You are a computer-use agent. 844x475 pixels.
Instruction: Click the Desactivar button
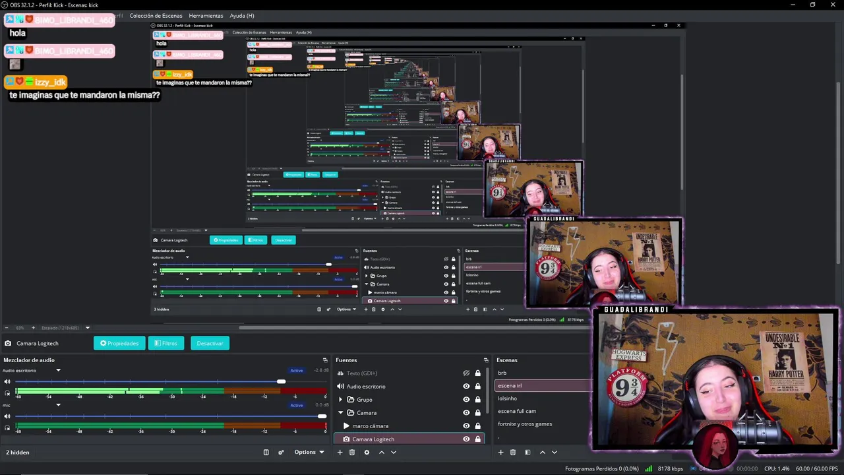coord(210,343)
